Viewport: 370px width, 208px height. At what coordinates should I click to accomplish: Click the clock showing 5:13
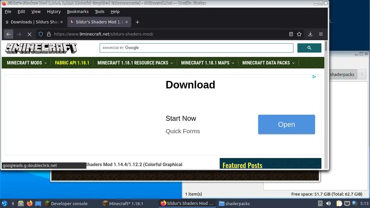click(364, 203)
